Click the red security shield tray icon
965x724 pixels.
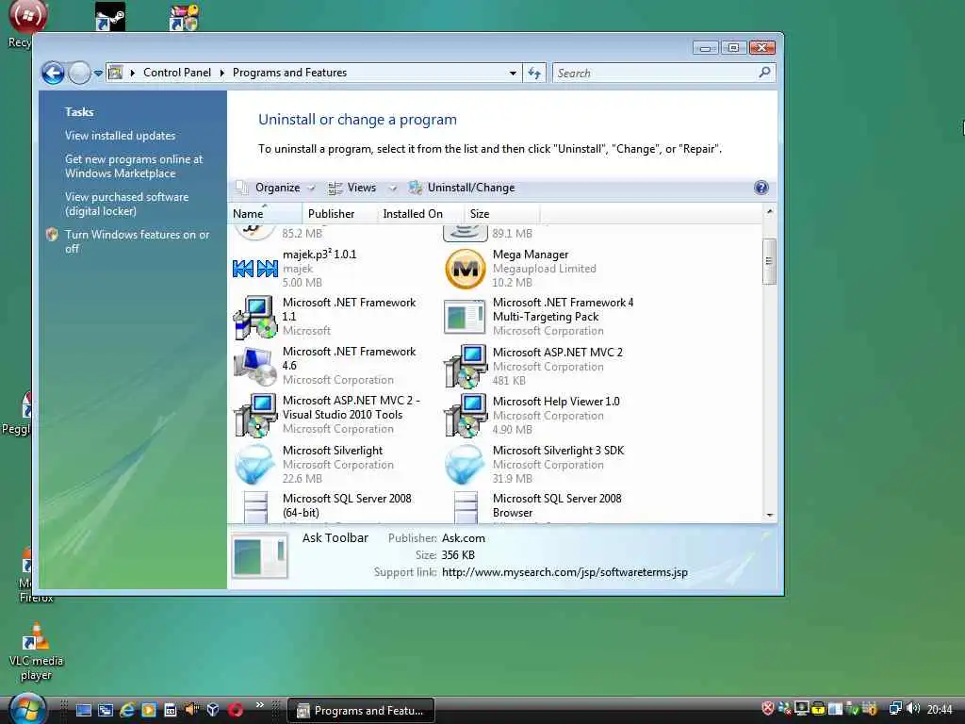coord(768,709)
